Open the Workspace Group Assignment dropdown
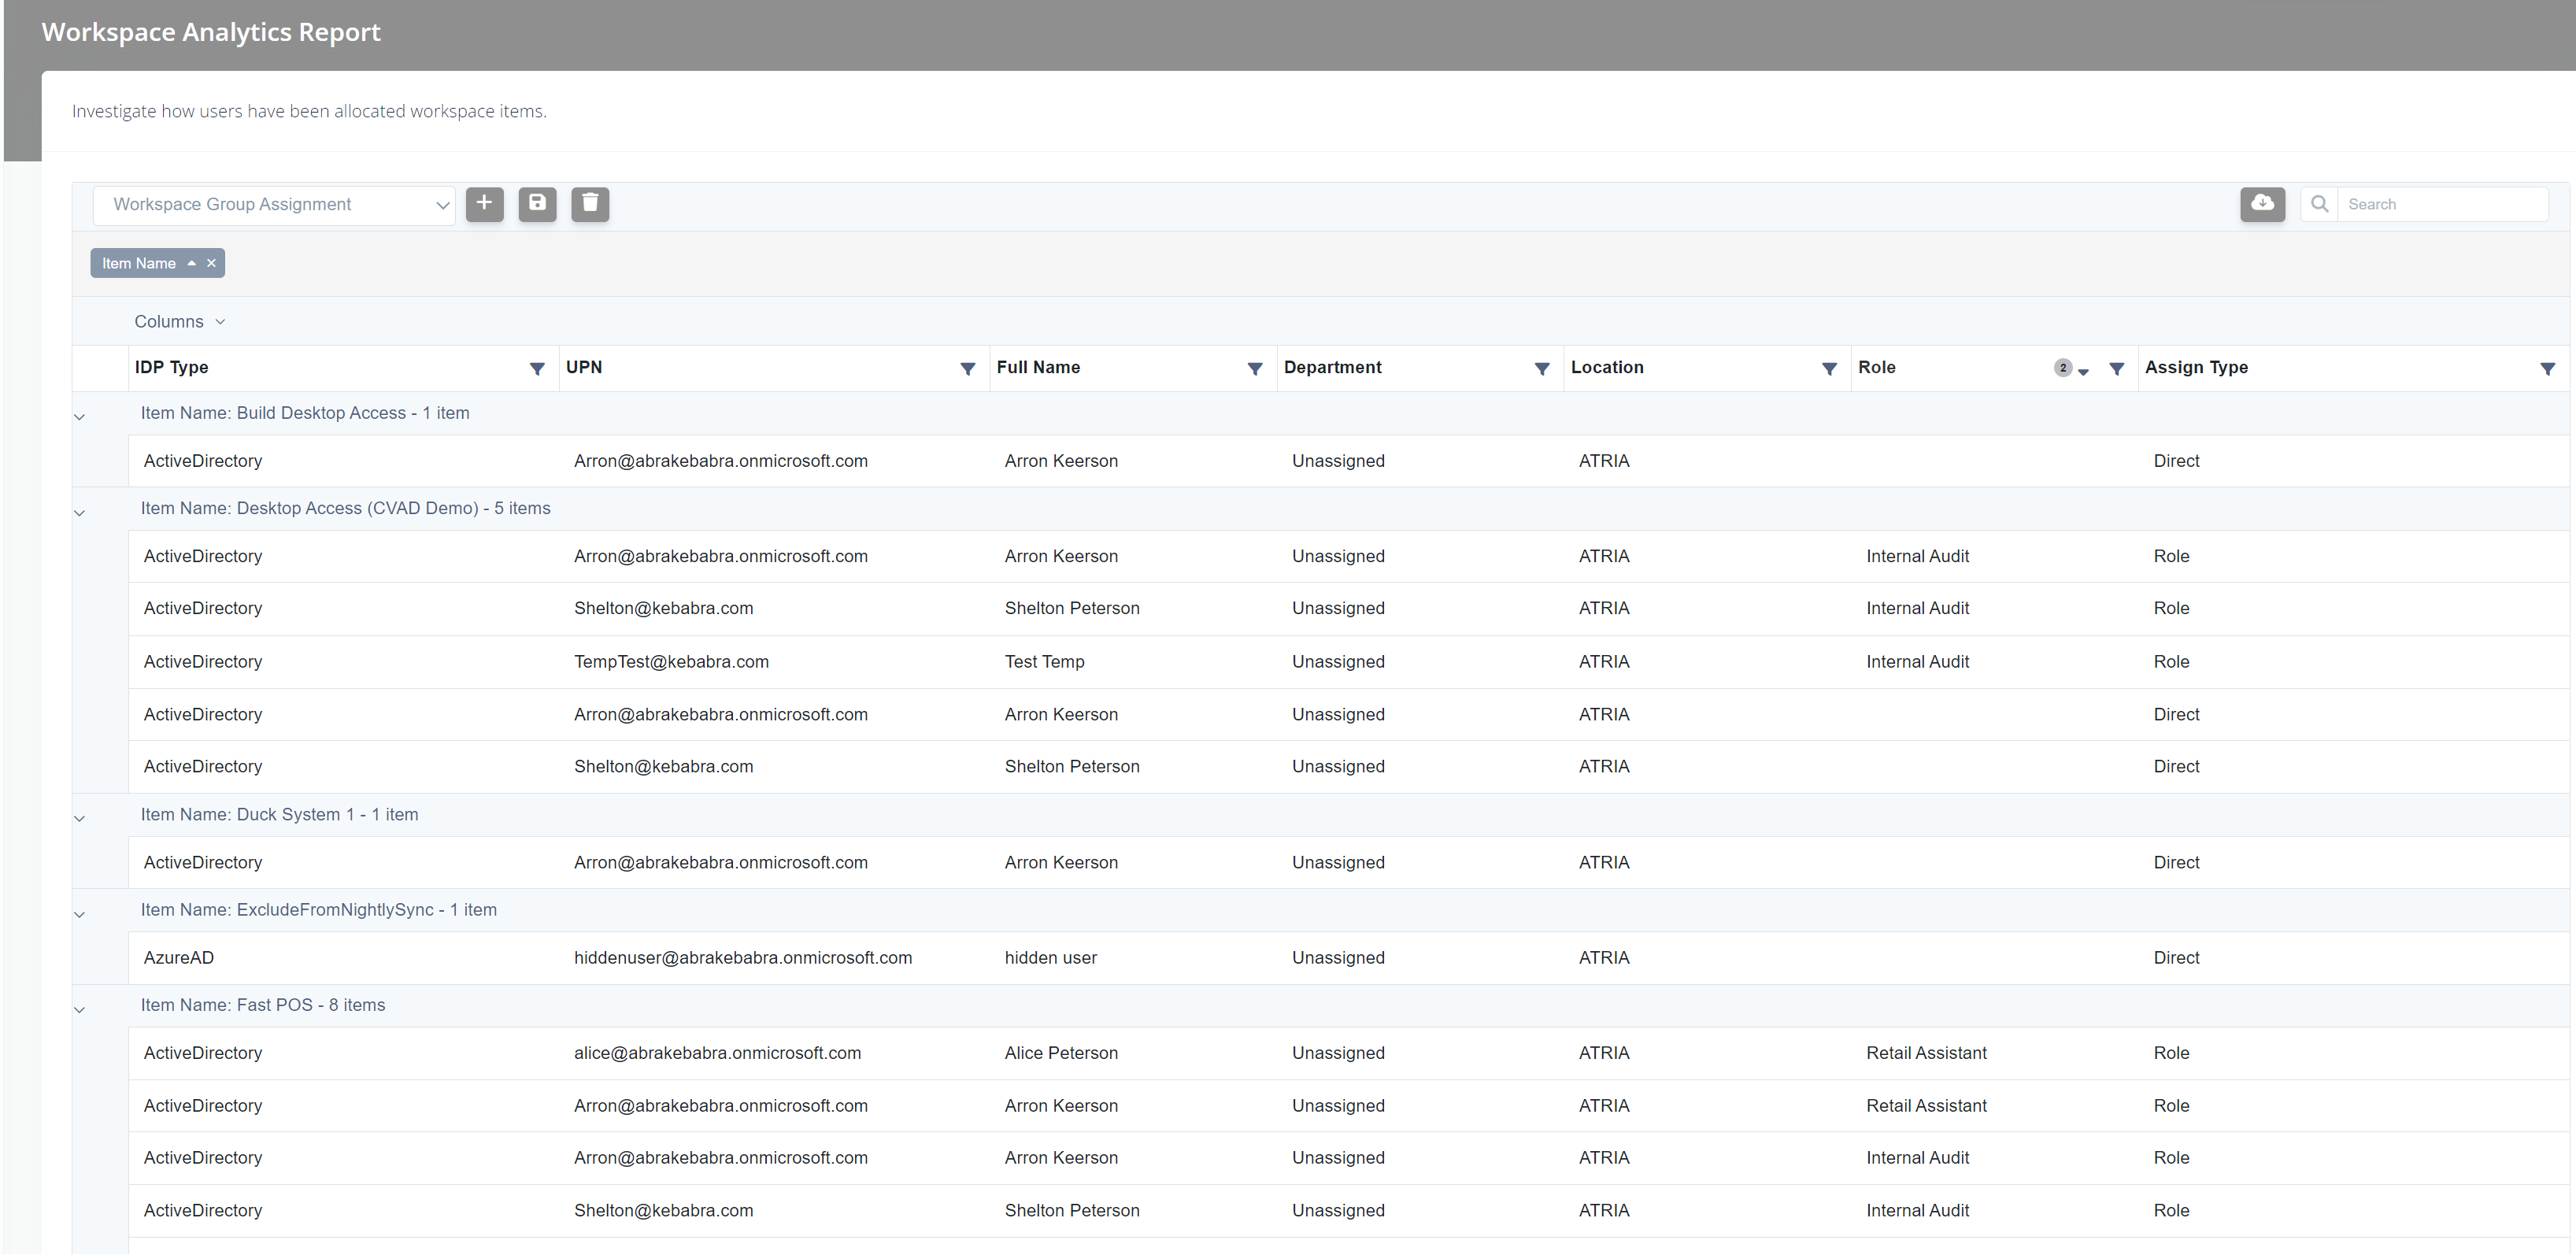The image size is (2576, 1255). tap(274, 205)
